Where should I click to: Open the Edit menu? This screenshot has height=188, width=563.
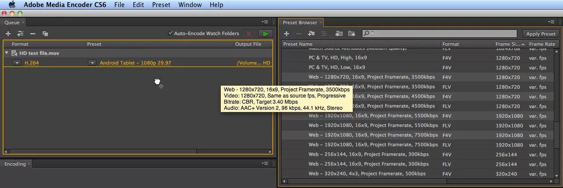139,5
